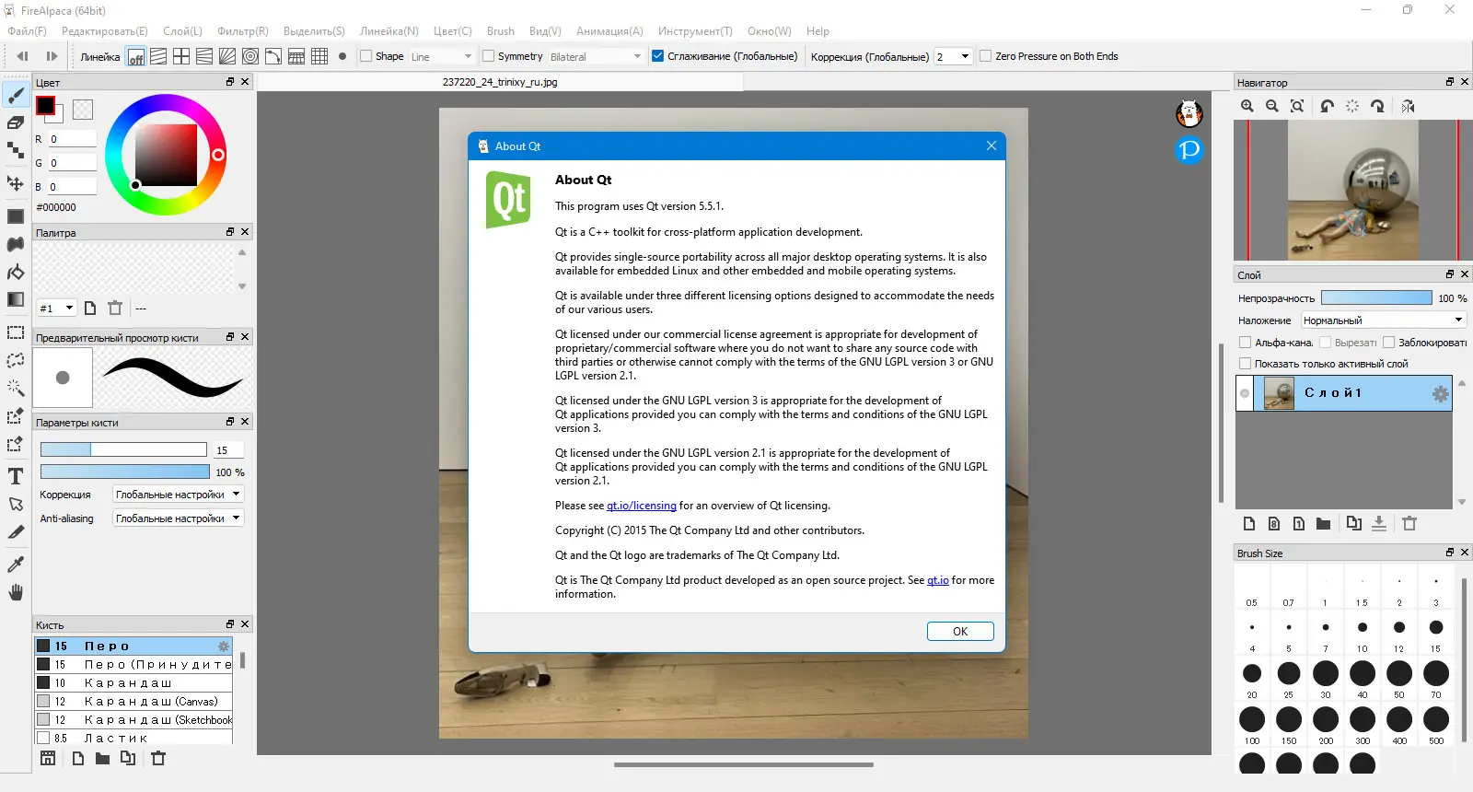Viewport: 1473px width, 792px height.
Task: Open the Shape type dropdown showing Line
Action: tap(442, 56)
